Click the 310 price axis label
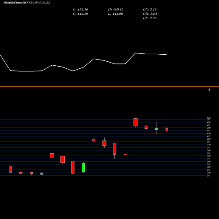This screenshot has height=219, width=219. coord(208,156)
